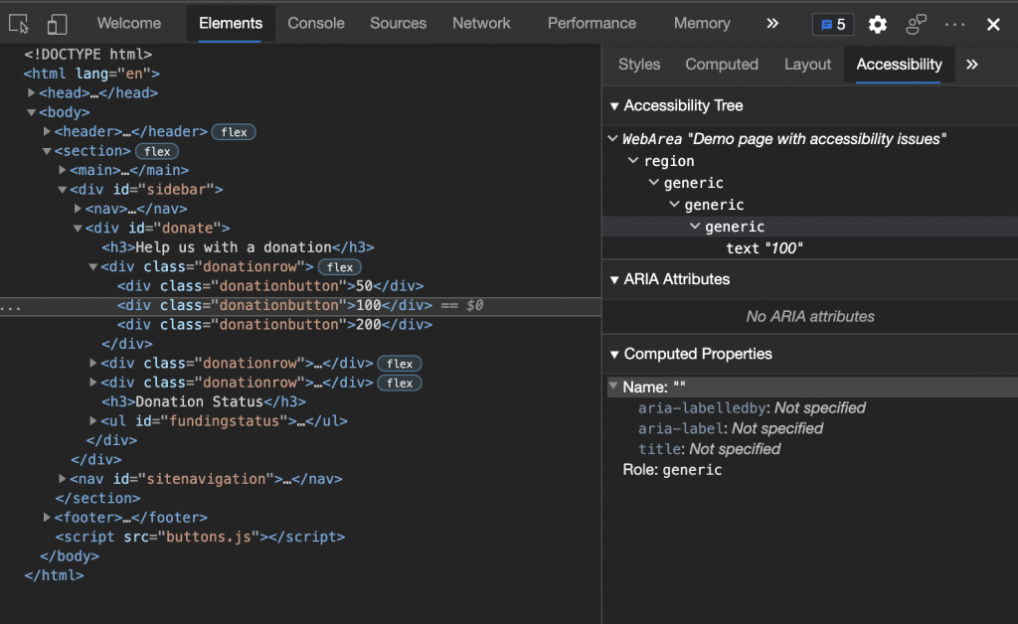Collapse the div id sidebar triangle
This screenshot has height=624, width=1018.
coord(63,190)
